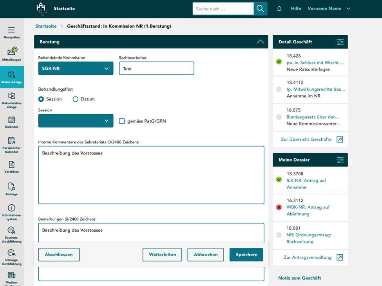Open the Kalender from the sidebar

click(11, 122)
